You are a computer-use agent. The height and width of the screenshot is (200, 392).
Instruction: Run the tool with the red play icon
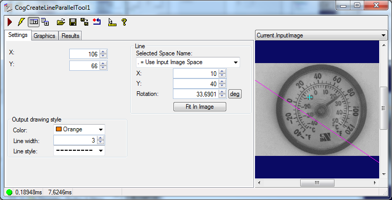pos(10,22)
